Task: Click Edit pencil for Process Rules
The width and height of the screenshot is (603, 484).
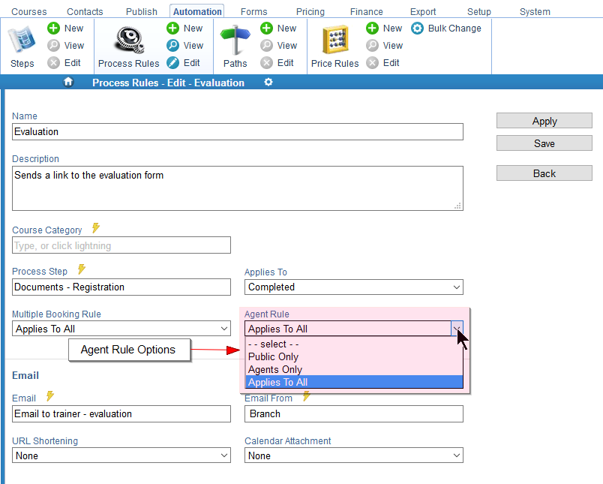Action: [x=183, y=63]
